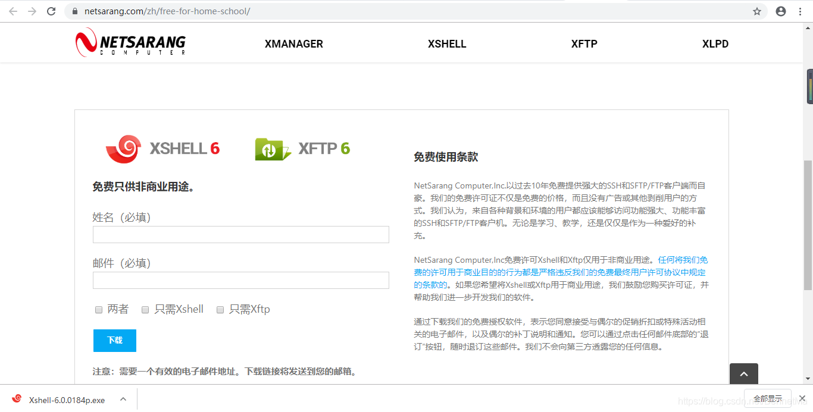This screenshot has width=813, height=412.
Task: Bookmark this page with the star
Action: (x=757, y=11)
